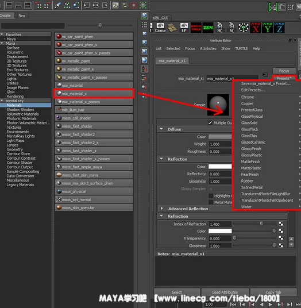Collapse the Refraction section

161,216
